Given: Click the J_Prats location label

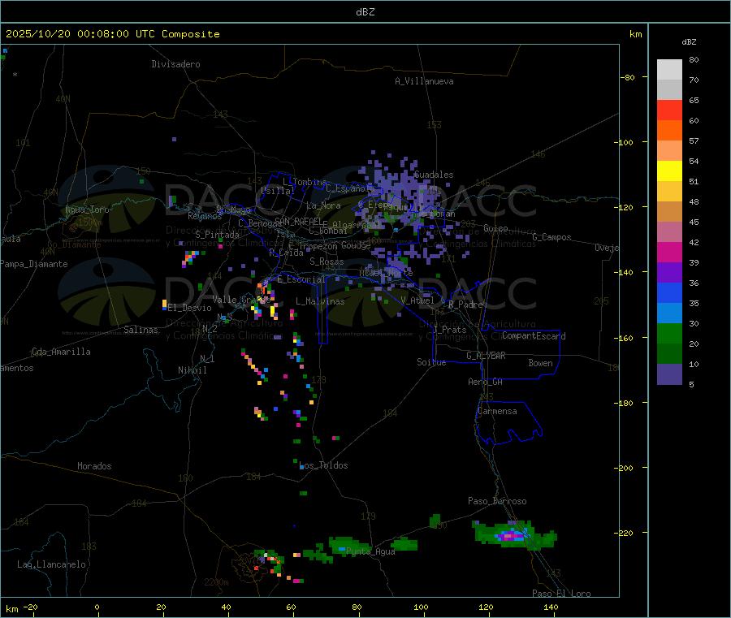Looking at the screenshot, I should 450,330.
